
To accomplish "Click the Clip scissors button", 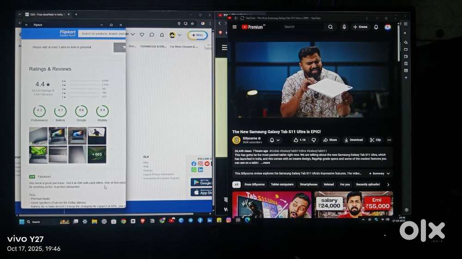I will 375,140.
